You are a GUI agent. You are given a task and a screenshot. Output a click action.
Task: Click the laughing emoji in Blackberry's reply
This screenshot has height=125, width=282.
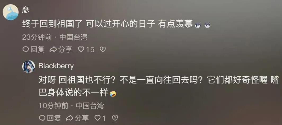coord(113,94)
